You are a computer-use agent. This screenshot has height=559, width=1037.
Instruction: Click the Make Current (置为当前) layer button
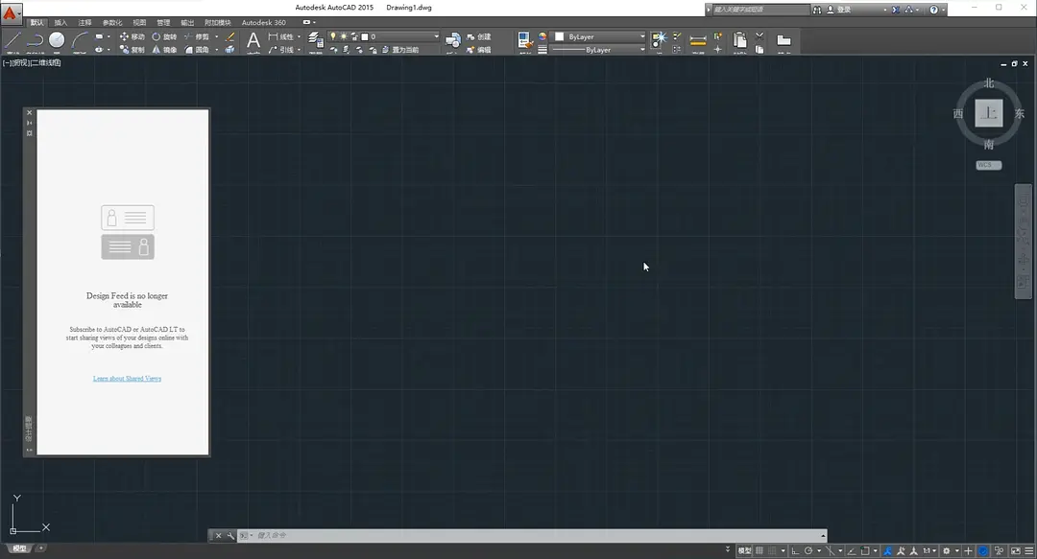click(x=400, y=50)
